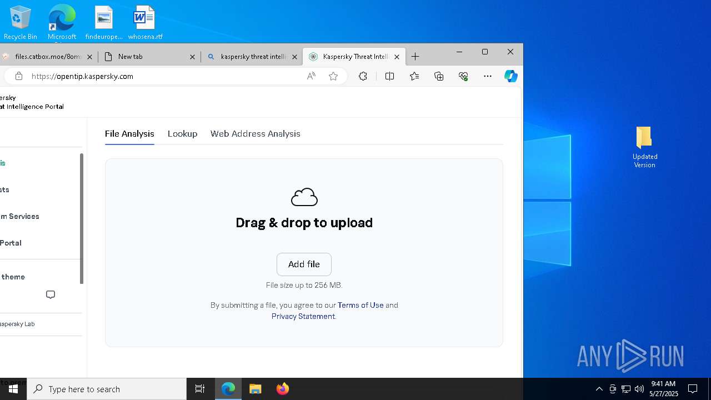Close the Kaspersky Threat Intelligence Portal tab
Image resolution: width=711 pixels, height=400 pixels.
tap(397, 57)
